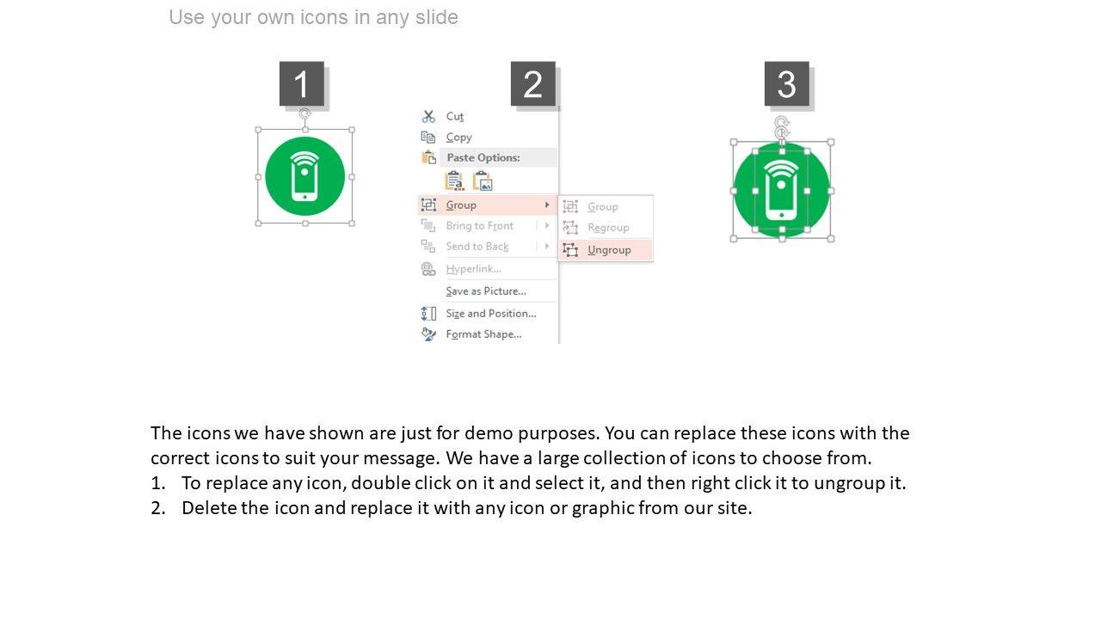Image resolution: width=1101 pixels, height=619 pixels.
Task: Select Ungroup text in the submenu
Action: point(609,250)
